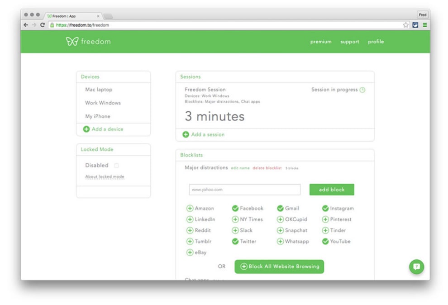Add LinkedIn to the blocklist

(x=190, y=219)
